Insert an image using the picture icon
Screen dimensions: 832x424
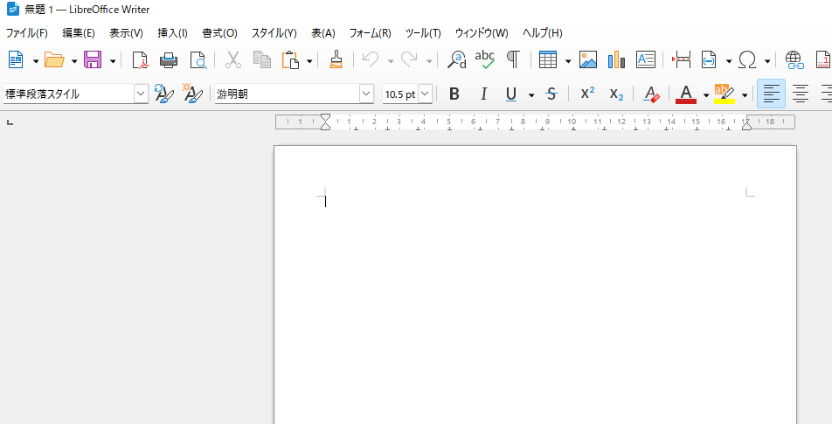588,60
